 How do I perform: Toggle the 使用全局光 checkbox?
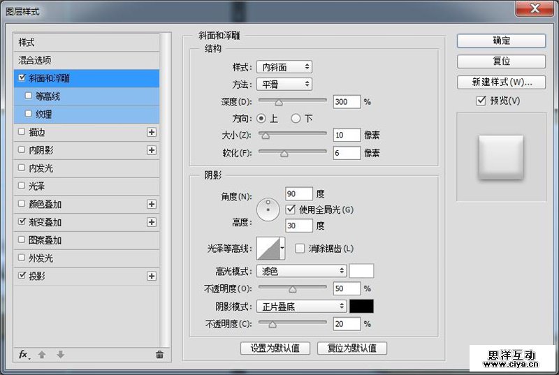(292, 209)
